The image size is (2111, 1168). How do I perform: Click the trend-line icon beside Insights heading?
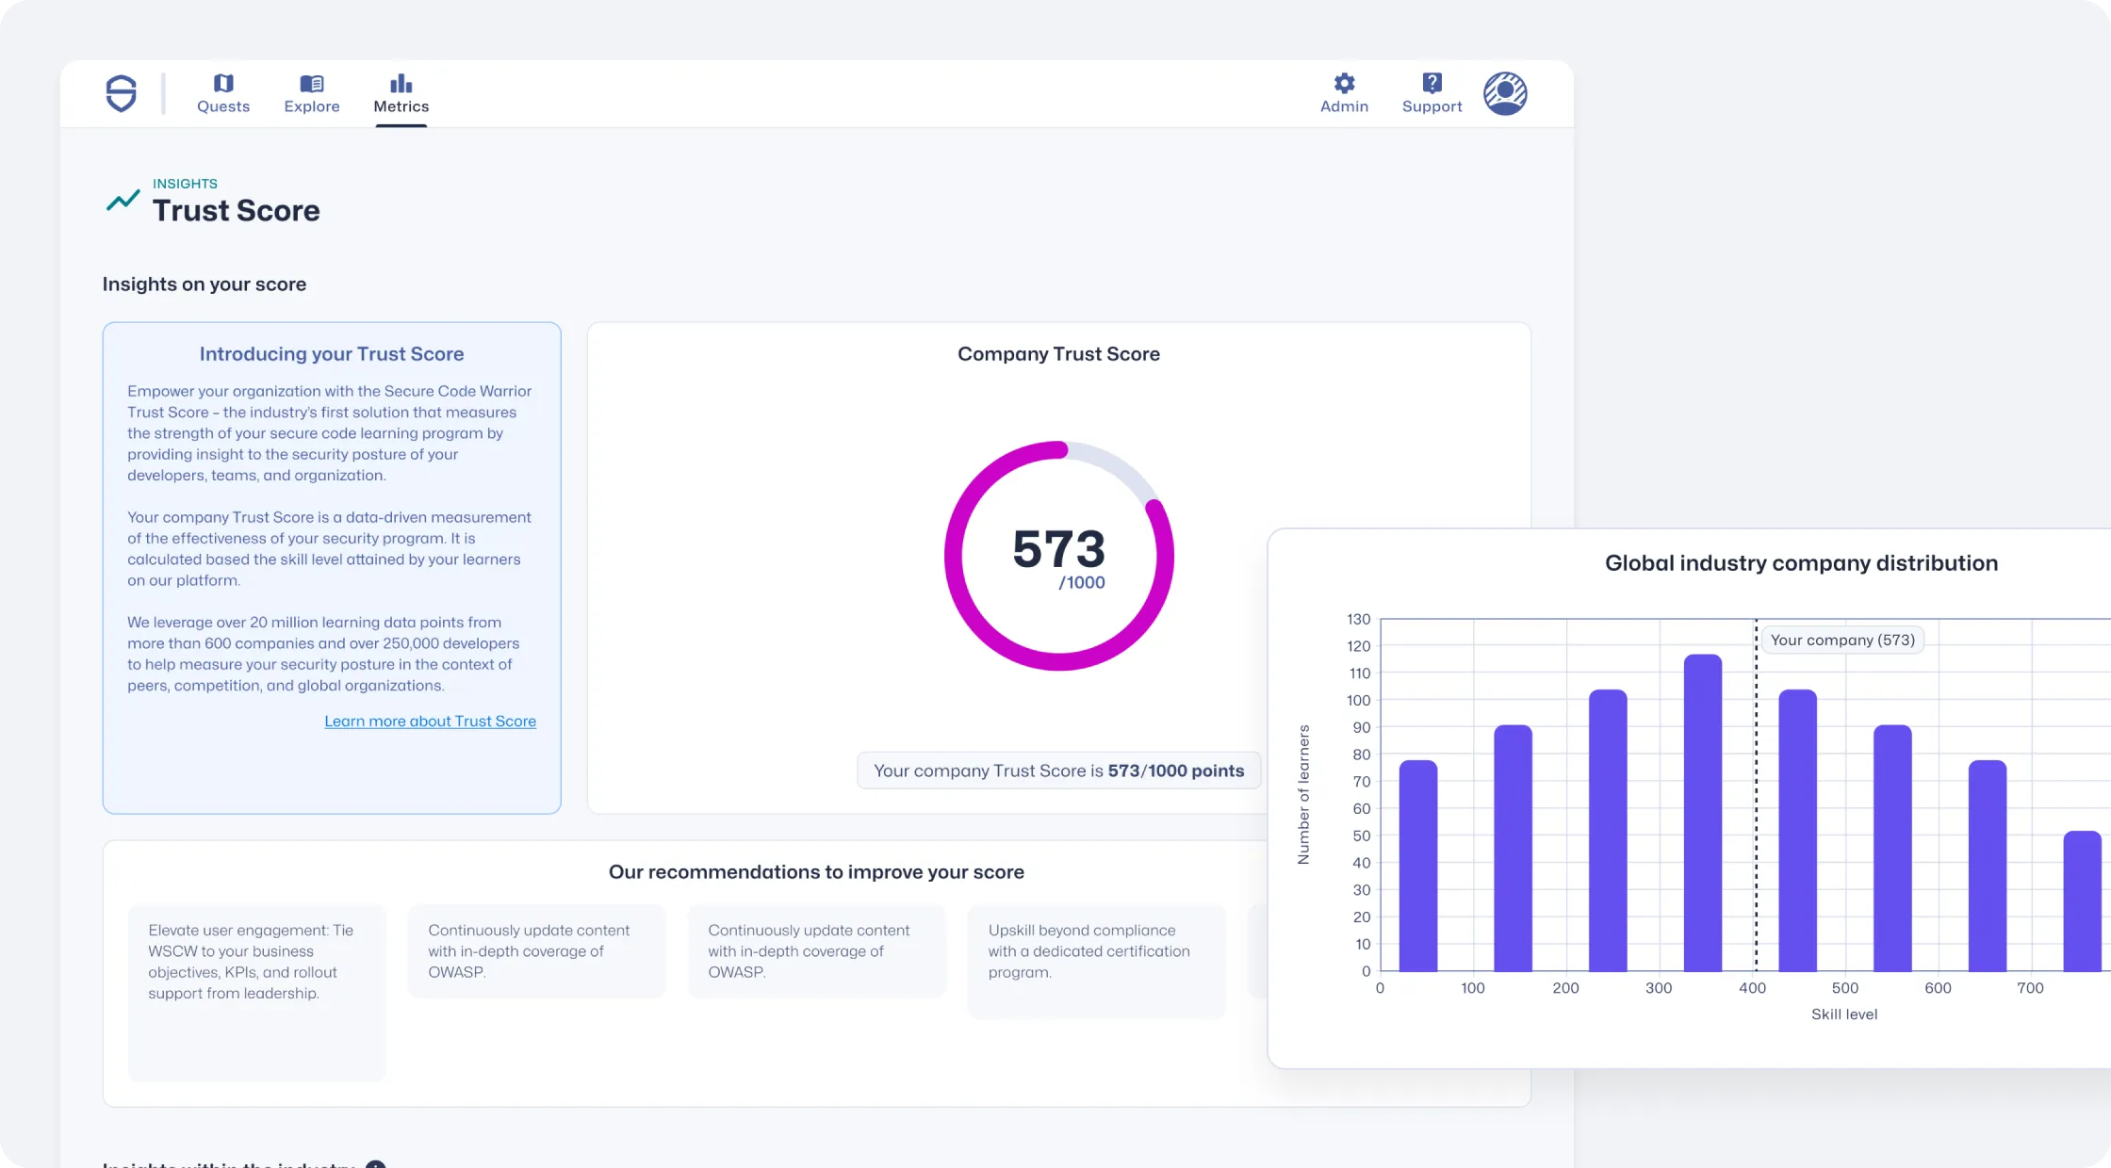[123, 200]
